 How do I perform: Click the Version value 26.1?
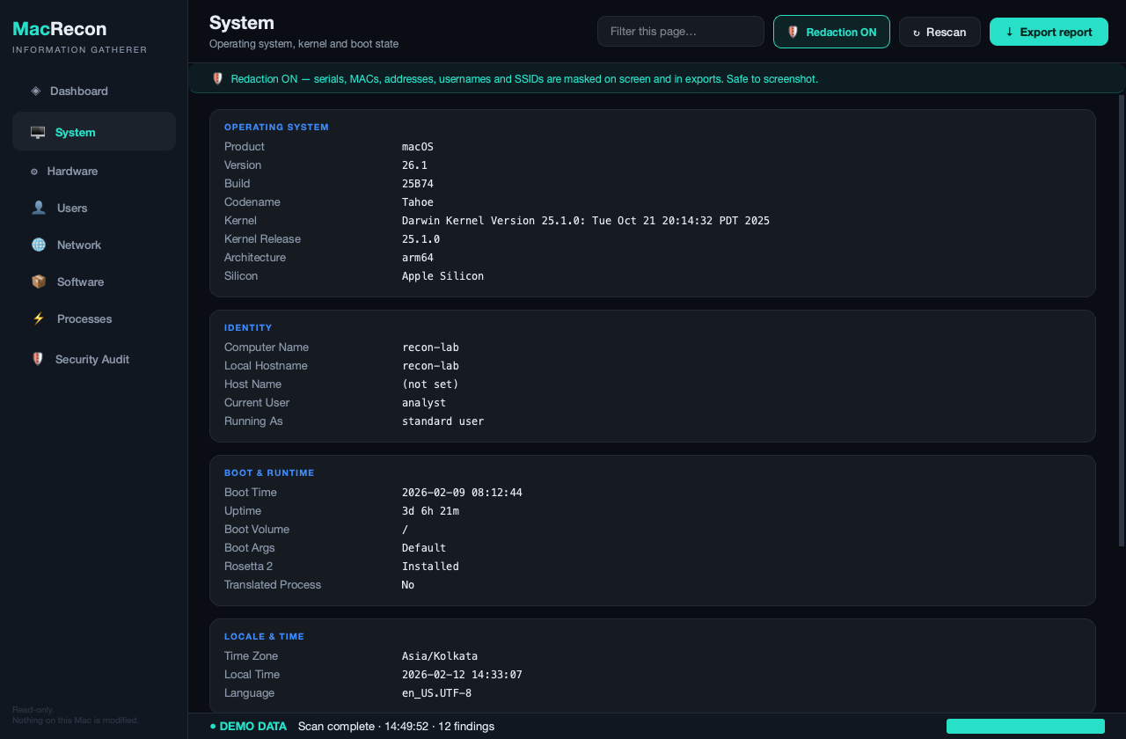[x=414, y=165]
